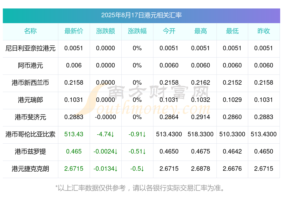Screen dimensions: 283x197
Task: Click change percent -0.91↓
Action: click(x=137, y=134)
